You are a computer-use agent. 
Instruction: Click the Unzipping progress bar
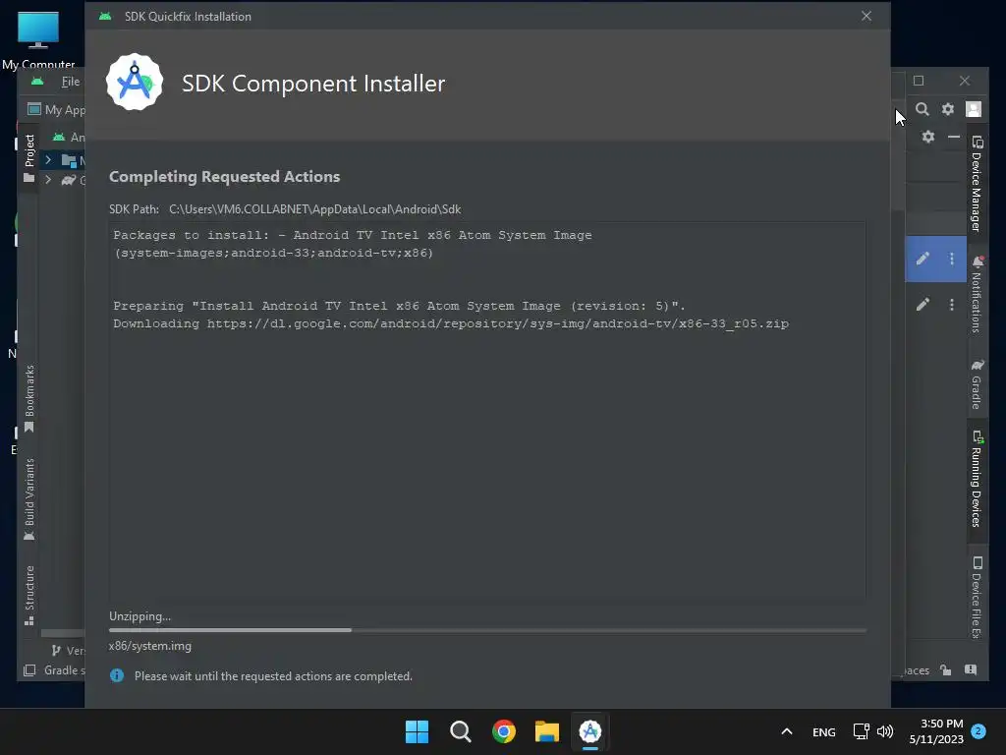point(487,630)
